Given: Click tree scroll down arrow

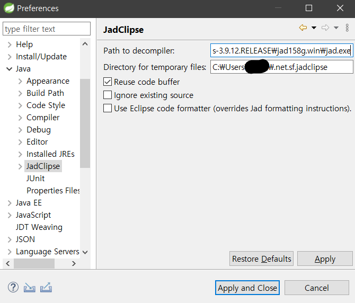Looking at the screenshot, I should pos(85,252).
